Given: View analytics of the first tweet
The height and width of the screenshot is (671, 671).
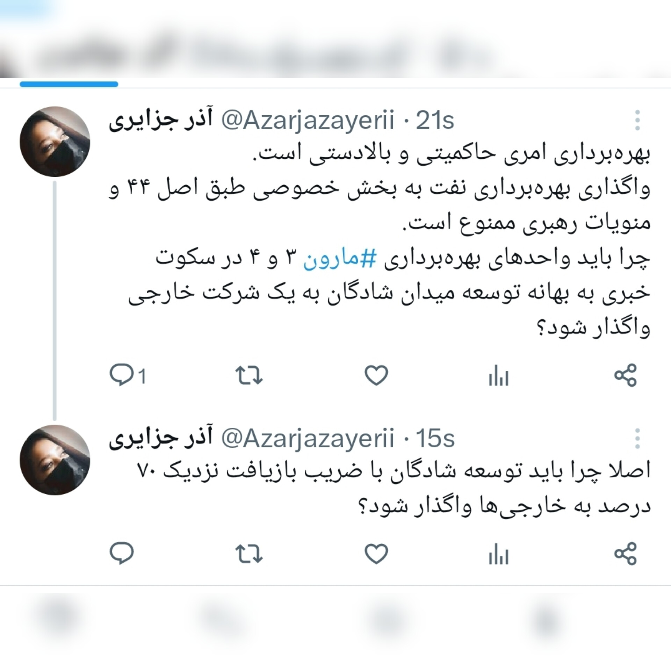Looking at the screenshot, I should pyautogui.click(x=499, y=375).
